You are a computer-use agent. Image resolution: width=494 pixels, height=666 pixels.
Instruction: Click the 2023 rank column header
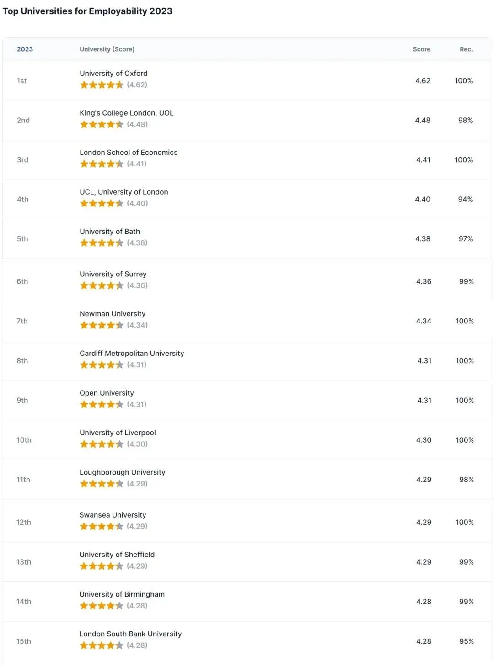click(x=25, y=49)
